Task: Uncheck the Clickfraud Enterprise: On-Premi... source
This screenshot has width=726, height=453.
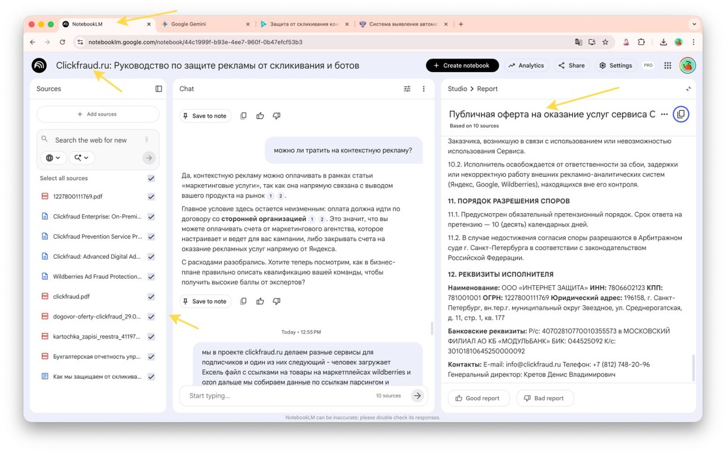Action: pos(151,217)
